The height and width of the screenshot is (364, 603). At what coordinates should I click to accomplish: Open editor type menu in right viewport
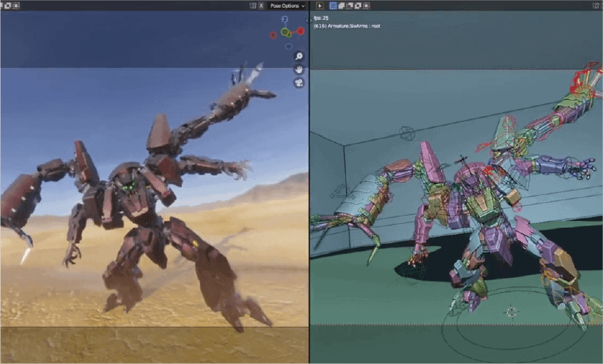click(320, 6)
